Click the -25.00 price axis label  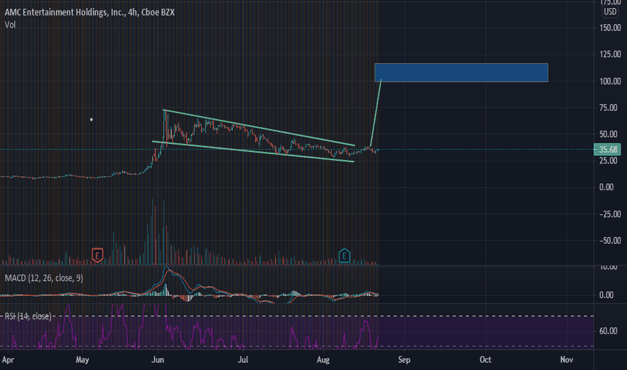(610, 214)
